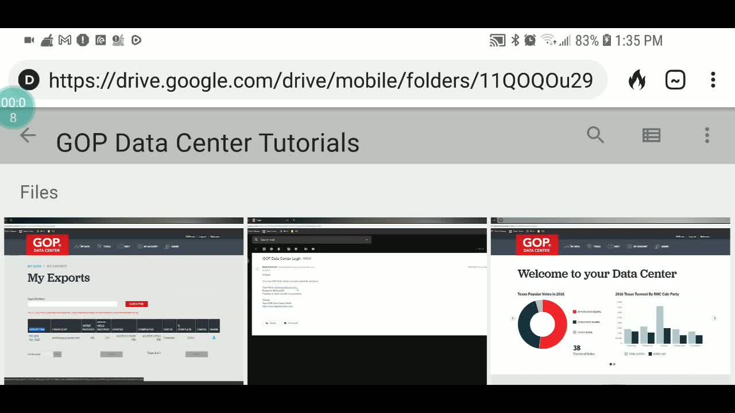The height and width of the screenshot is (413, 735).
Task: Click the drive.google.com URL address bar
Action: [x=320, y=80]
